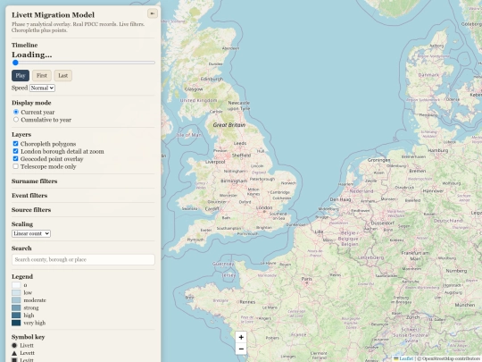Open the Speed dropdown
The image size is (482, 362).
click(42, 88)
